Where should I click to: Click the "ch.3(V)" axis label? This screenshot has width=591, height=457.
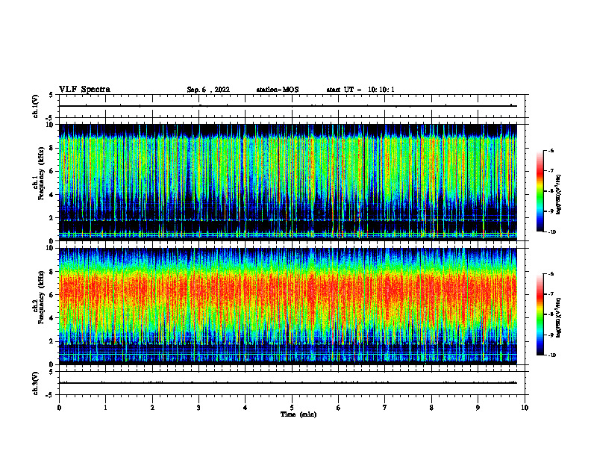tap(36, 383)
